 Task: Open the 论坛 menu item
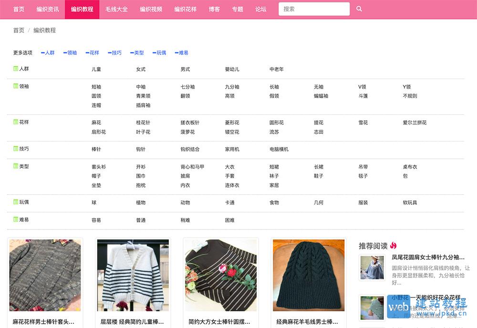tap(260, 9)
